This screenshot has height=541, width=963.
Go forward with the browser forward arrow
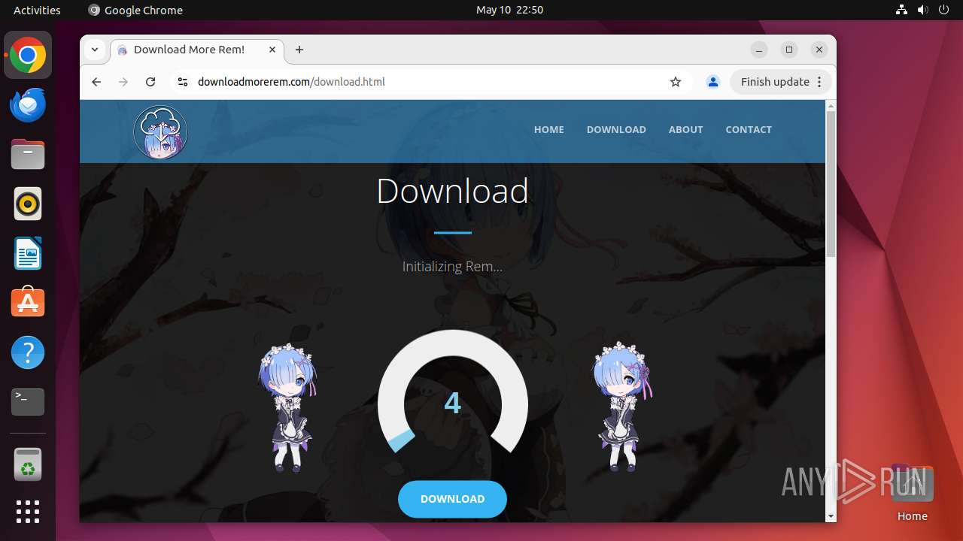pos(123,82)
